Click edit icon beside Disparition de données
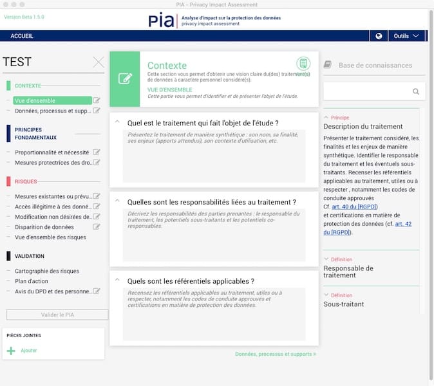The width and height of the screenshot is (434, 386). pyautogui.click(x=97, y=226)
